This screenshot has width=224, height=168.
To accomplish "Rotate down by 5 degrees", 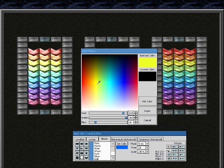I will click(x=181, y=155).
